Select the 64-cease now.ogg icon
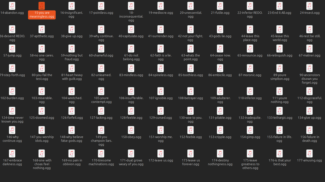The height and width of the screenshot is (182, 325). (x=220, y=48)
